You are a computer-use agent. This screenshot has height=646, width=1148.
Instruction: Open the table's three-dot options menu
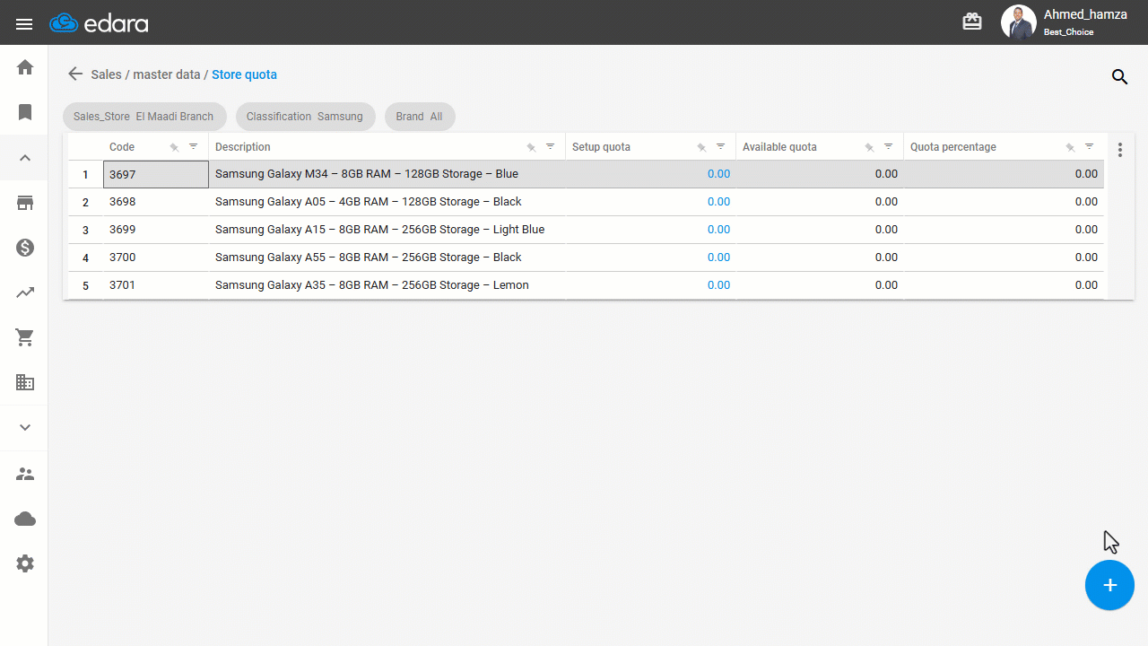click(1120, 150)
